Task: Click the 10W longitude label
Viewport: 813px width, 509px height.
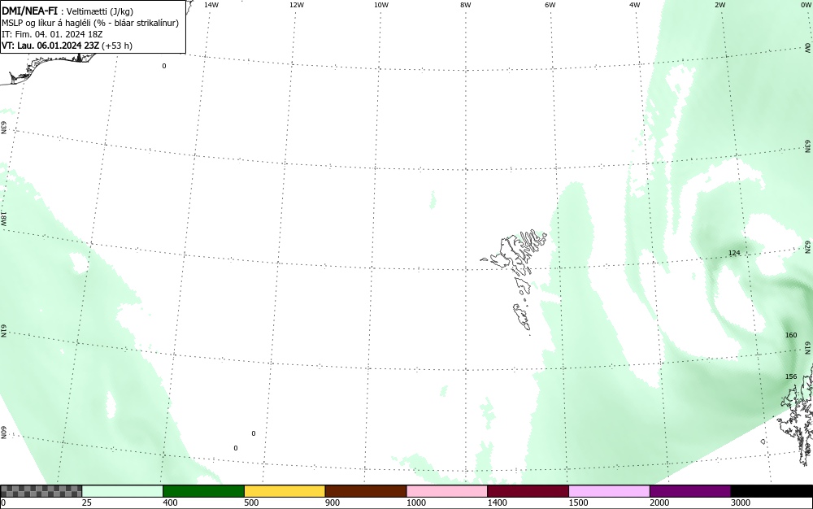Action: pos(381,5)
